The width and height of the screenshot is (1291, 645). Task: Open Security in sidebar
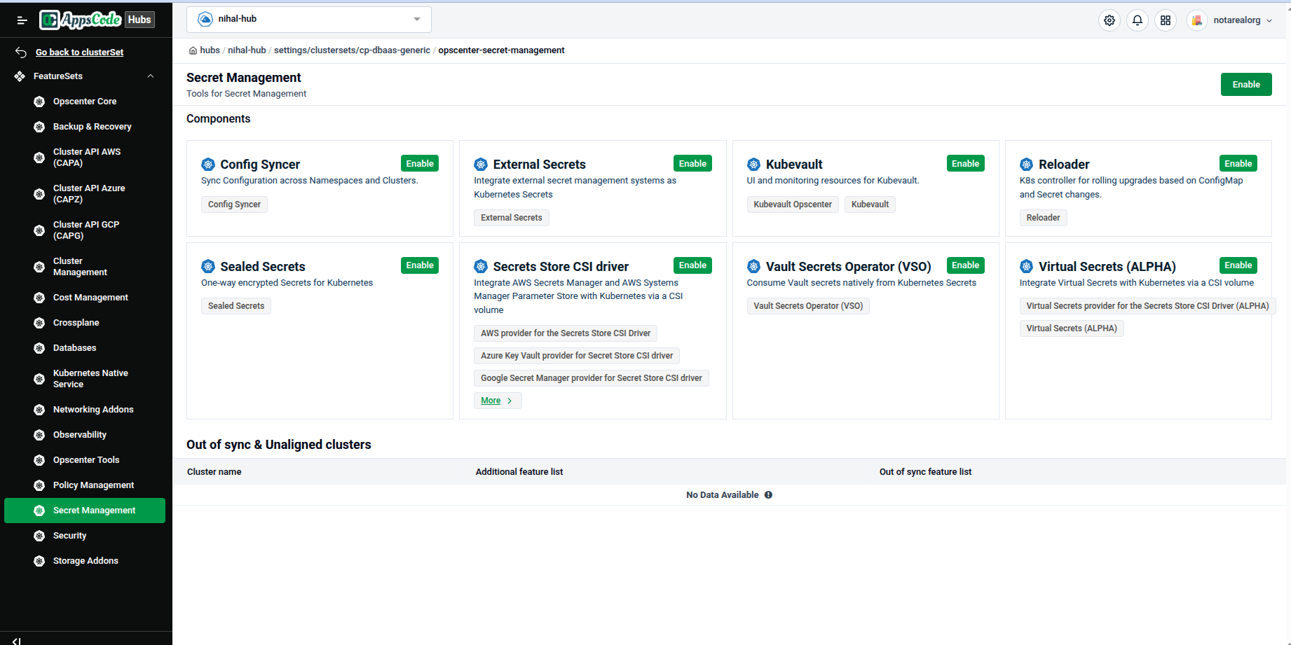(x=85, y=536)
